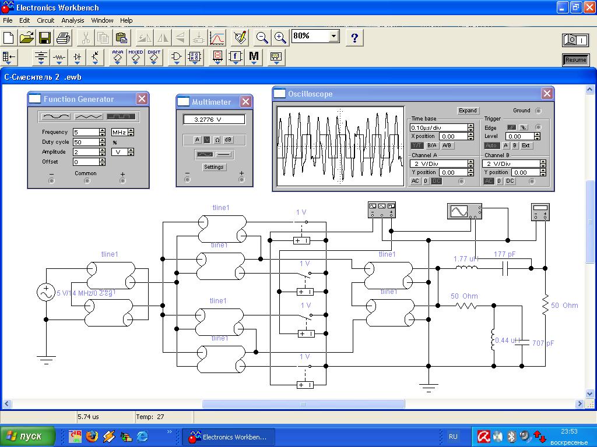Click the Offset input field
The image size is (597, 447).
click(x=86, y=162)
